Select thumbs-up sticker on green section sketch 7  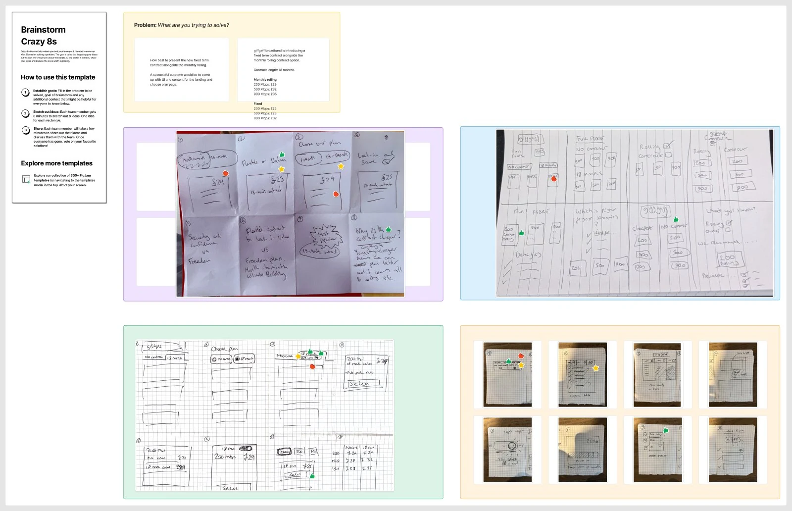(x=312, y=476)
